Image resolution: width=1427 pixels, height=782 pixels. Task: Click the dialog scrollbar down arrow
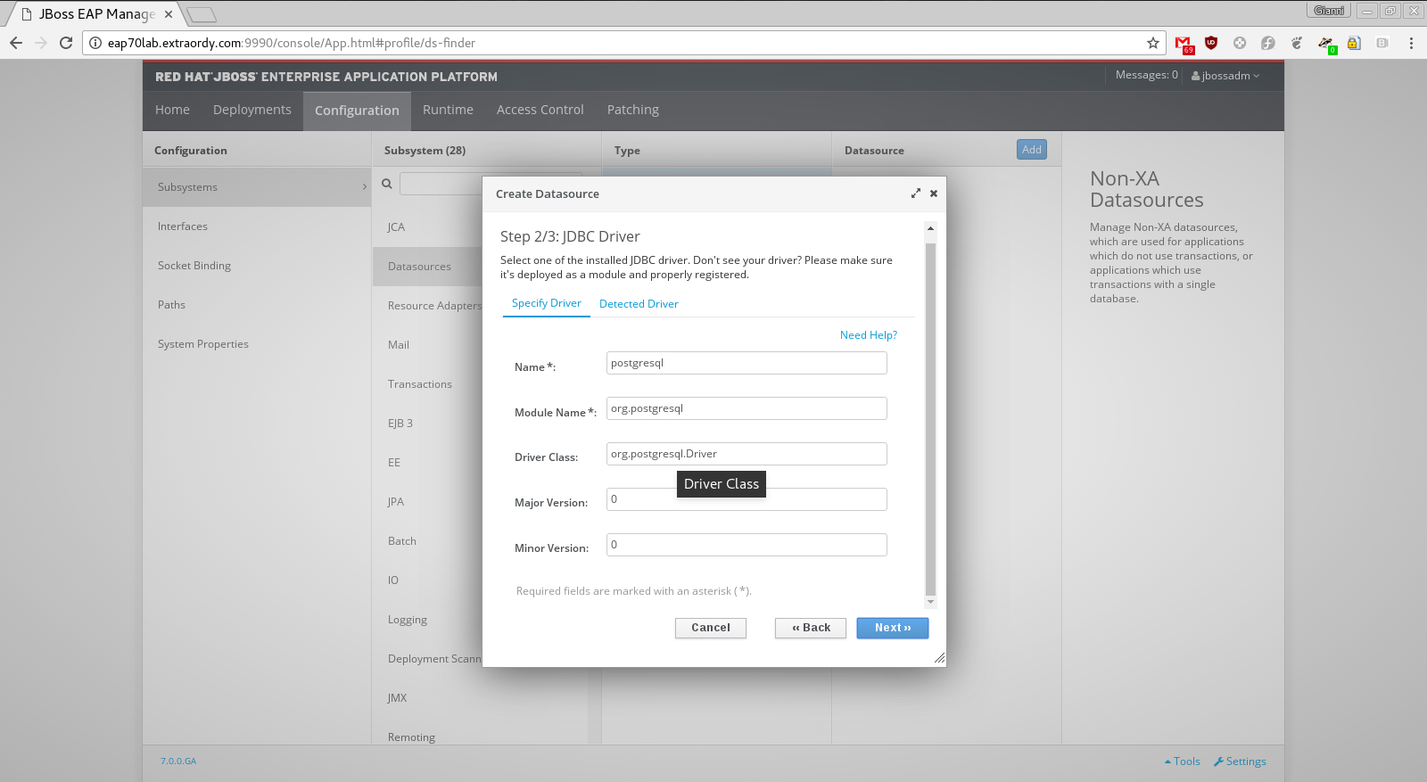click(930, 603)
